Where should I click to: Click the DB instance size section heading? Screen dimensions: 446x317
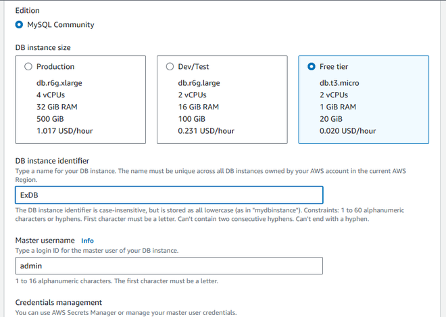pos(43,48)
